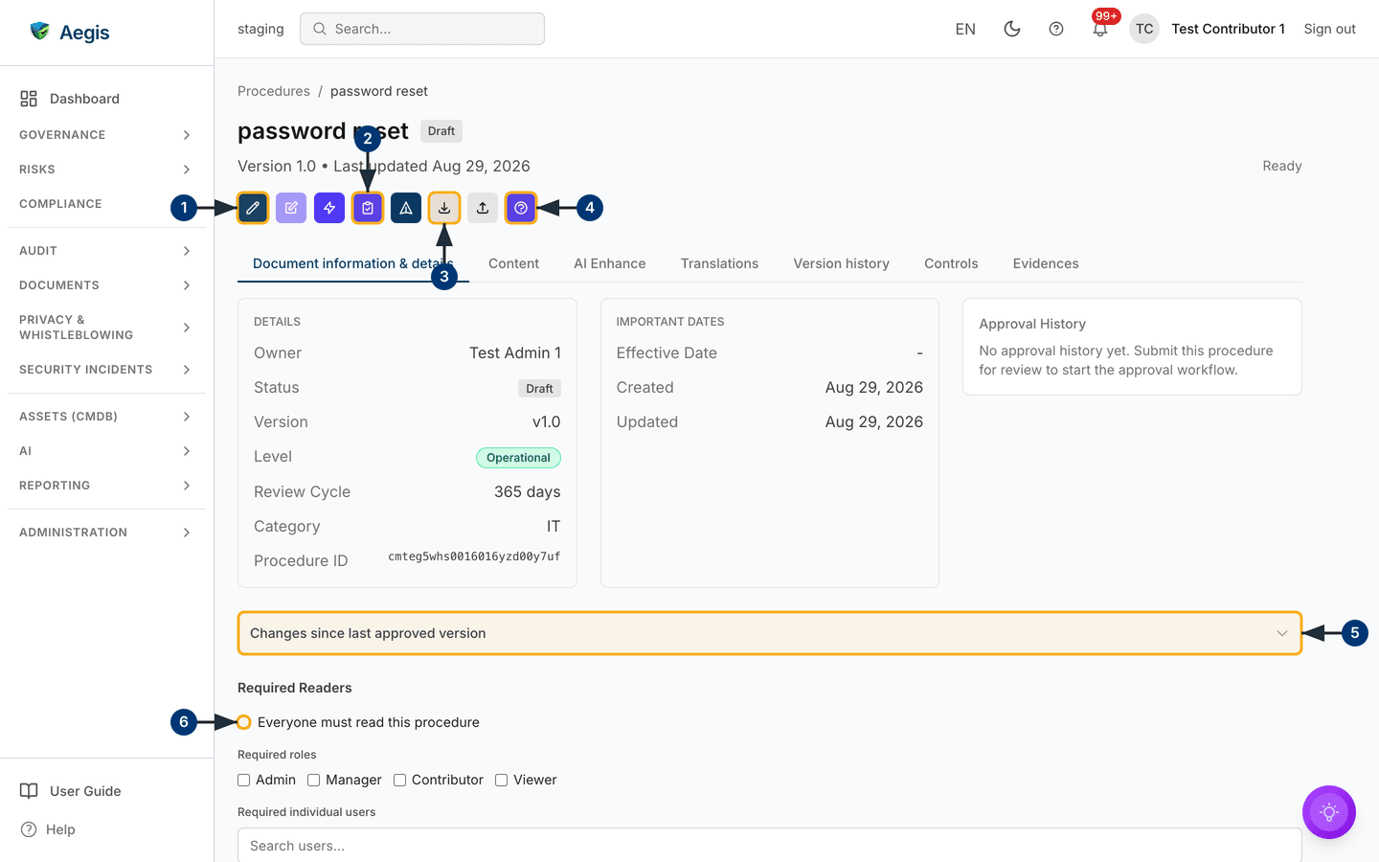Select Everyone must read this procedure
Image resolution: width=1379 pixels, height=862 pixels.
click(x=244, y=722)
